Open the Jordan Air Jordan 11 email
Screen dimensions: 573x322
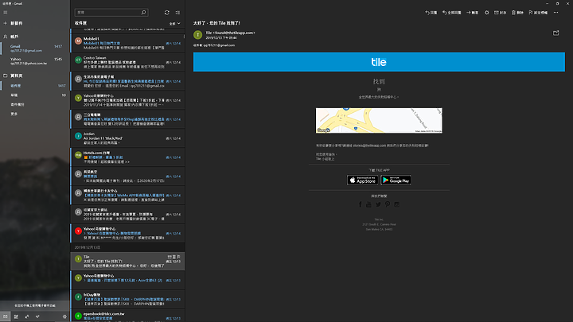tap(128, 138)
